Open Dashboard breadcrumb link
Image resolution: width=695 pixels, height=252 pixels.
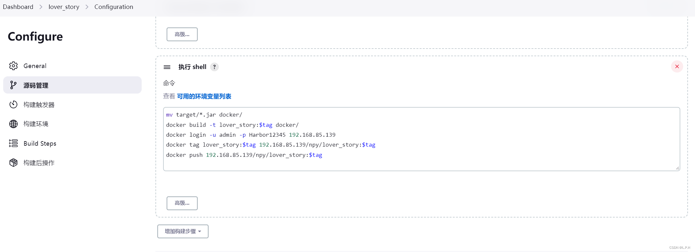[x=18, y=7]
